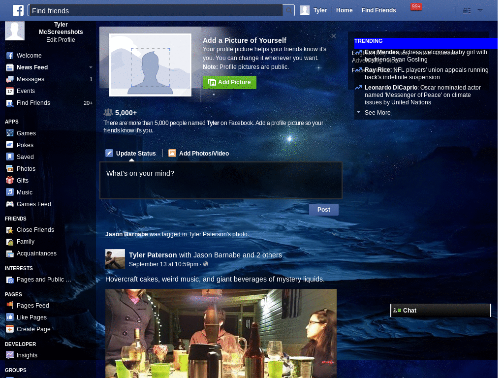Open the Close Friends star icon
504x378 pixels.
[x=10, y=230]
